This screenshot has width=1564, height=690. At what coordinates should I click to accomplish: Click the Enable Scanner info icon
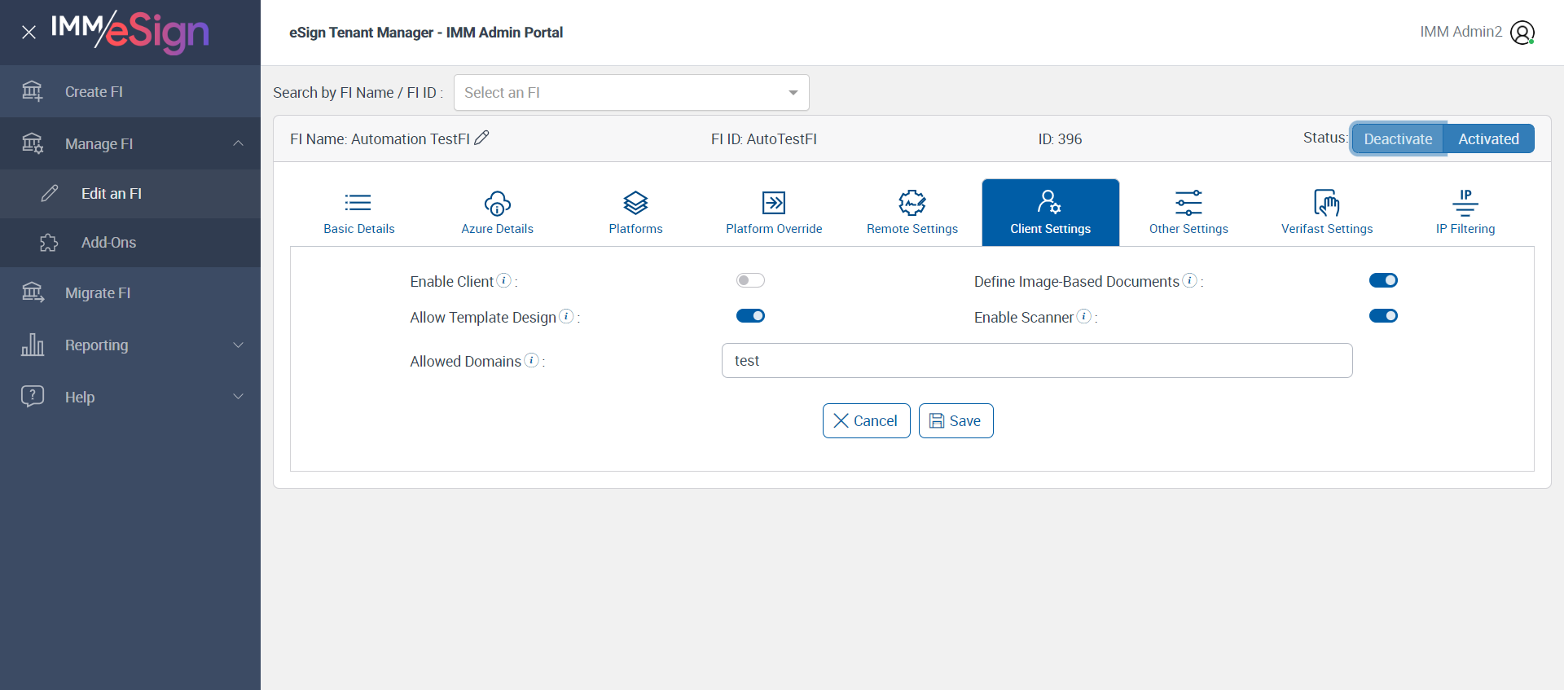[1084, 316]
